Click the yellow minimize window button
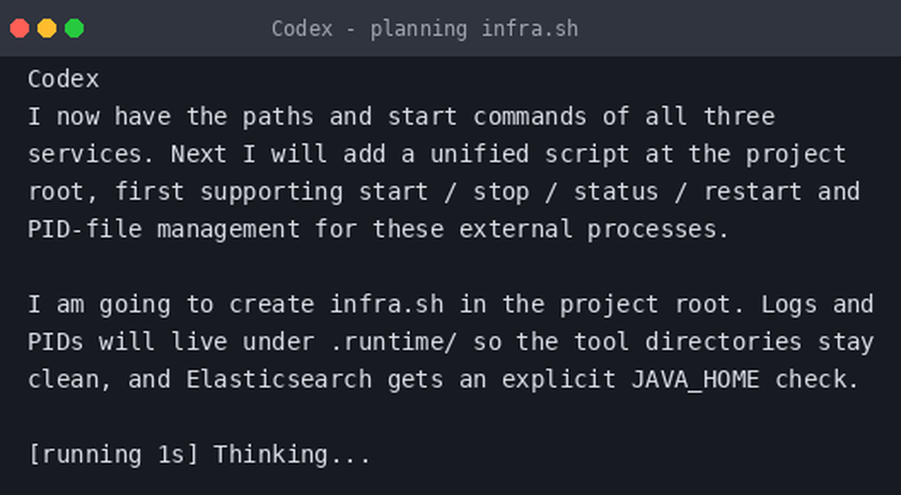The image size is (901, 495). [x=47, y=28]
